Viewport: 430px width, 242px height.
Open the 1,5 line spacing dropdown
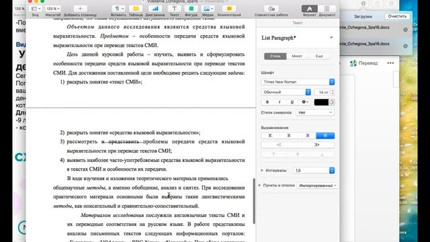click(x=314, y=170)
